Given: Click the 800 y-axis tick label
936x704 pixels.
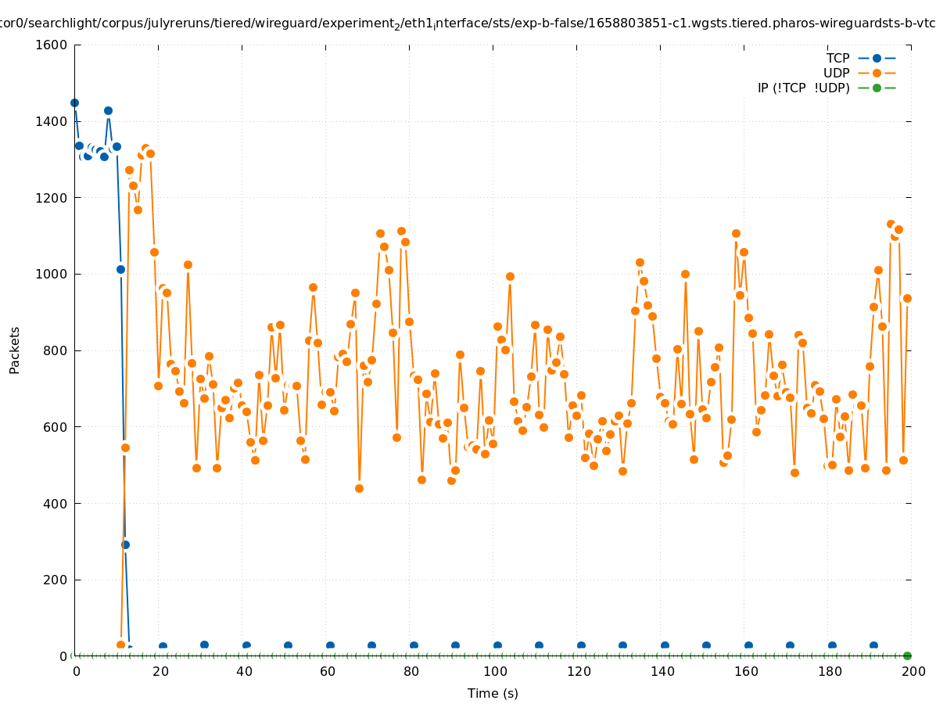Looking at the screenshot, I should point(55,350).
